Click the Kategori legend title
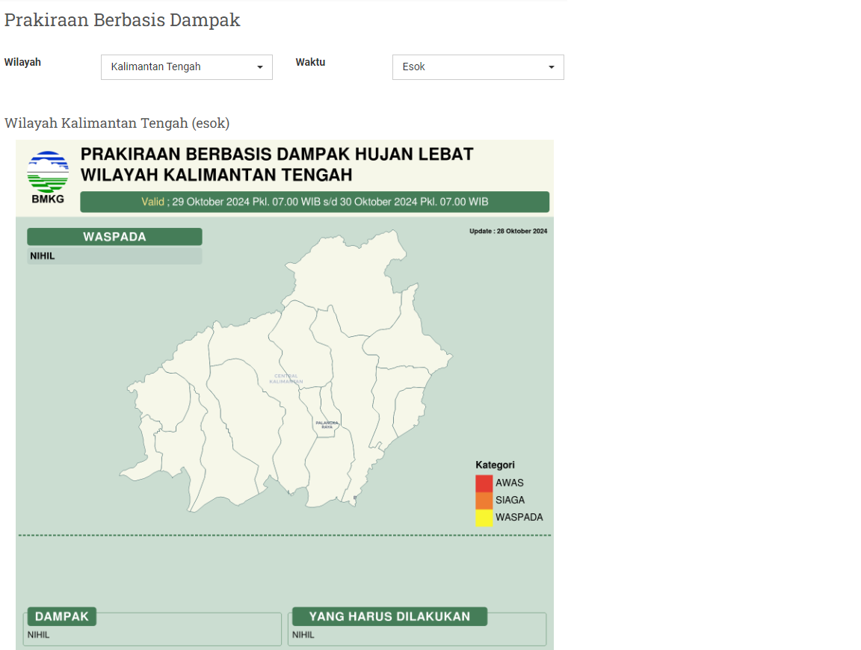Viewport: 861px width, 650px height. point(496,465)
